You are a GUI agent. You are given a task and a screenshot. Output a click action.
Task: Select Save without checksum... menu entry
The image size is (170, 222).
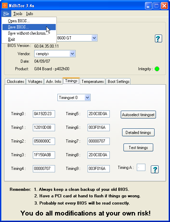pos(29,33)
